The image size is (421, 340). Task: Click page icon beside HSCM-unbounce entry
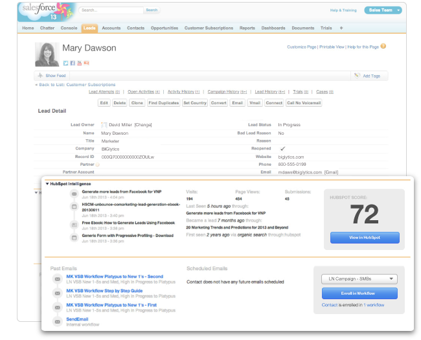tap(74, 207)
